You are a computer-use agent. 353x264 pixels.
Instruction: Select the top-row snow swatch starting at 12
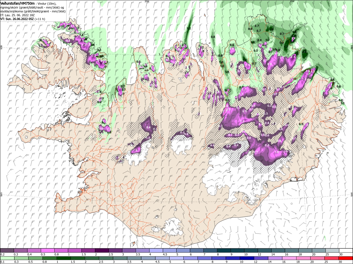(x=264, y=251)
